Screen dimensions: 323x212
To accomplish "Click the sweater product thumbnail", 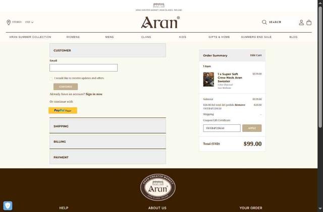I will (x=208, y=80).
